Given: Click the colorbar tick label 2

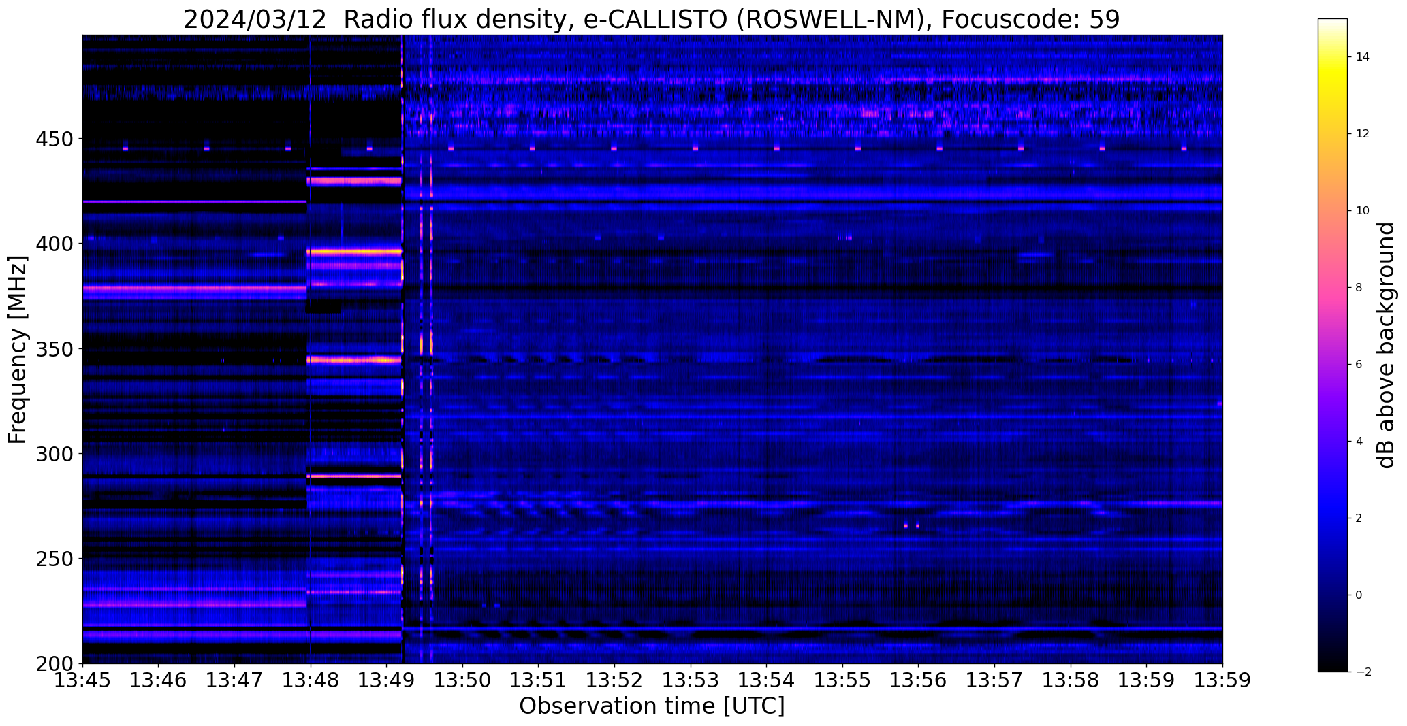Looking at the screenshot, I should (1359, 518).
